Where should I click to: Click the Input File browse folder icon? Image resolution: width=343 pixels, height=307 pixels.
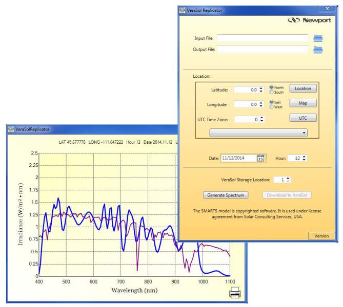[x=318, y=38]
